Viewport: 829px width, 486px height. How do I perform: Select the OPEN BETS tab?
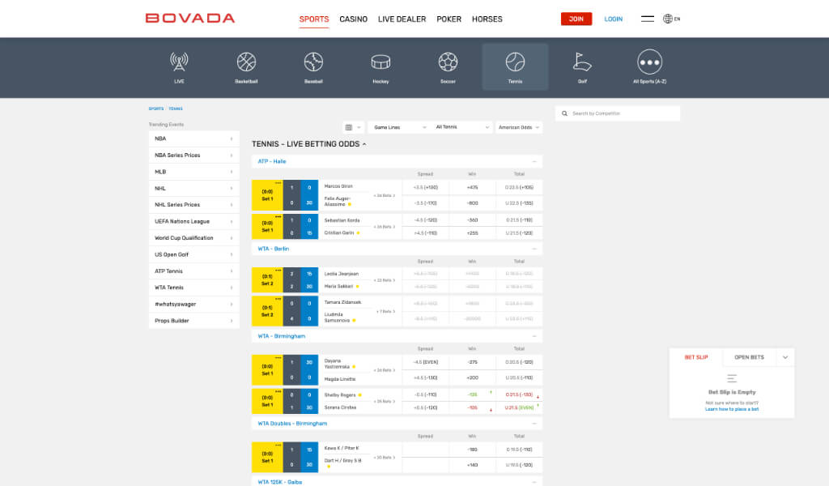749,357
